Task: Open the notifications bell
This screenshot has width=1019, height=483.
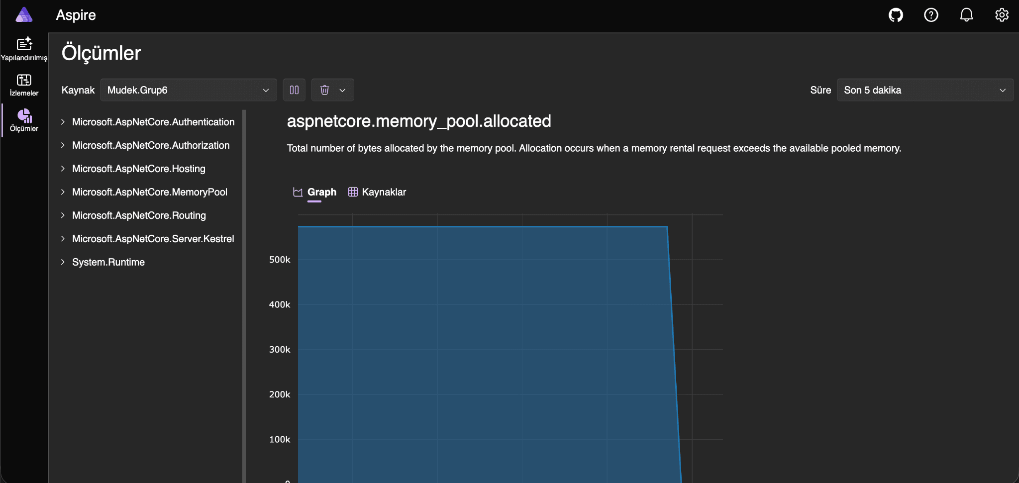Action: pos(966,15)
